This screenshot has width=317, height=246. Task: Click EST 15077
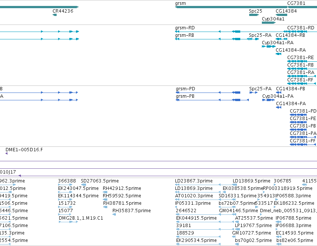tap(65, 214)
